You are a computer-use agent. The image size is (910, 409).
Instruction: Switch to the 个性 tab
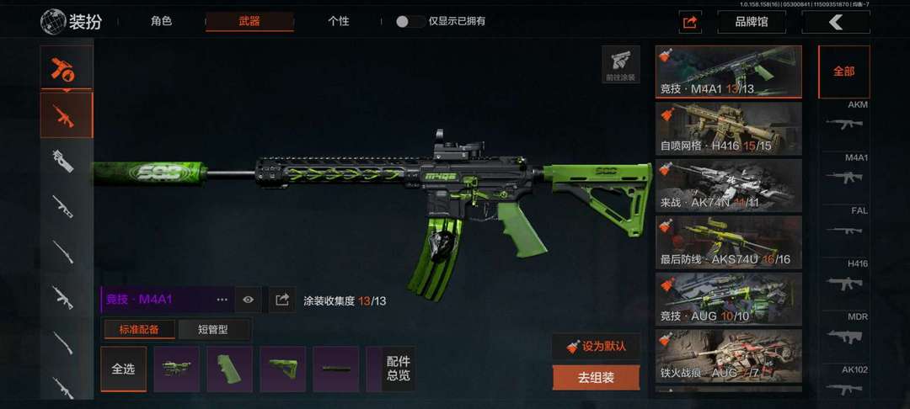tap(339, 21)
